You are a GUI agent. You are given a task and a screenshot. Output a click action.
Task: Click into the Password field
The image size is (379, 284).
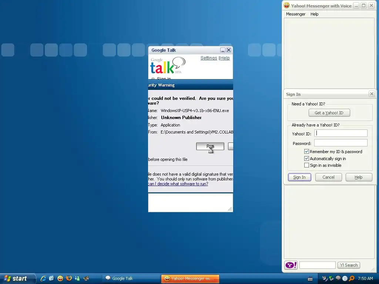point(341,143)
